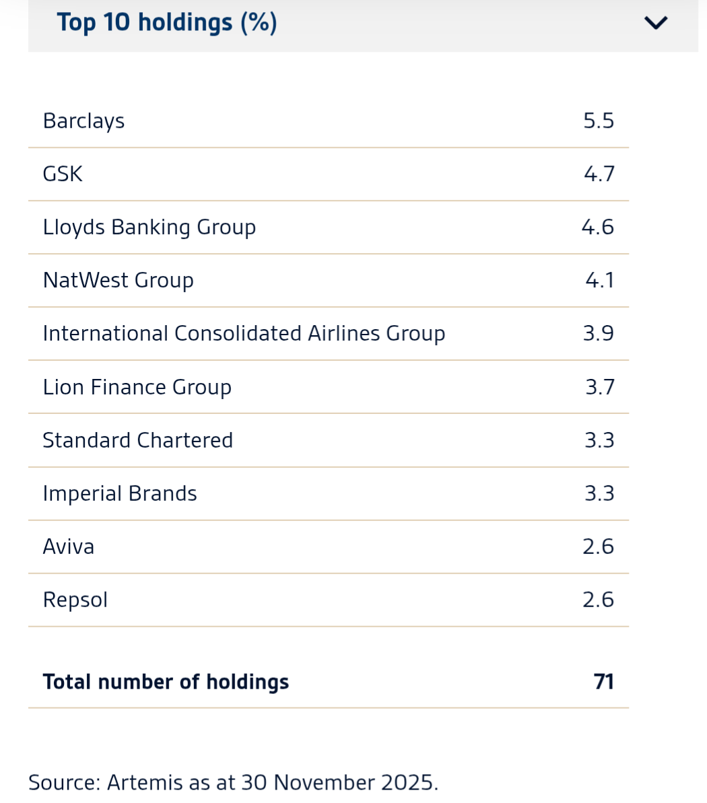The image size is (707, 803).
Task: Click the GSK 4.7 percentage value
Action: click(599, 174)
